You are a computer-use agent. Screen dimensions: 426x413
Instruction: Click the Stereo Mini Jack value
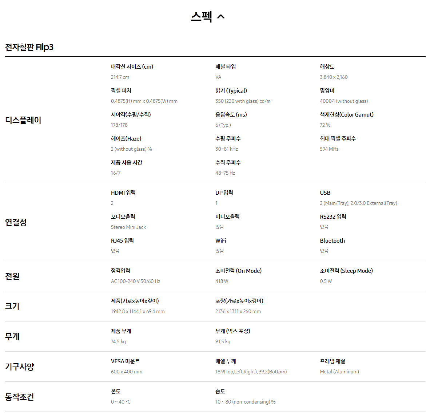coord(128,227)
